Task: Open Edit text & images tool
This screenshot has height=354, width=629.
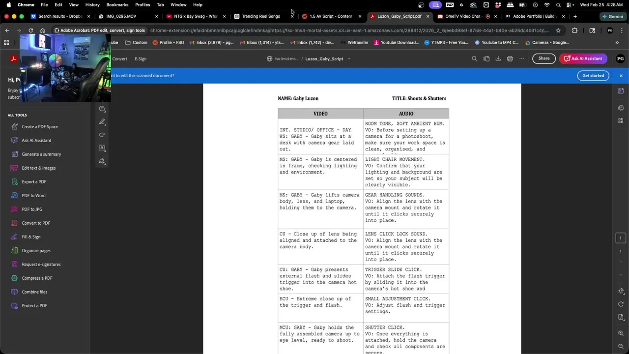Action: point(38,168)
